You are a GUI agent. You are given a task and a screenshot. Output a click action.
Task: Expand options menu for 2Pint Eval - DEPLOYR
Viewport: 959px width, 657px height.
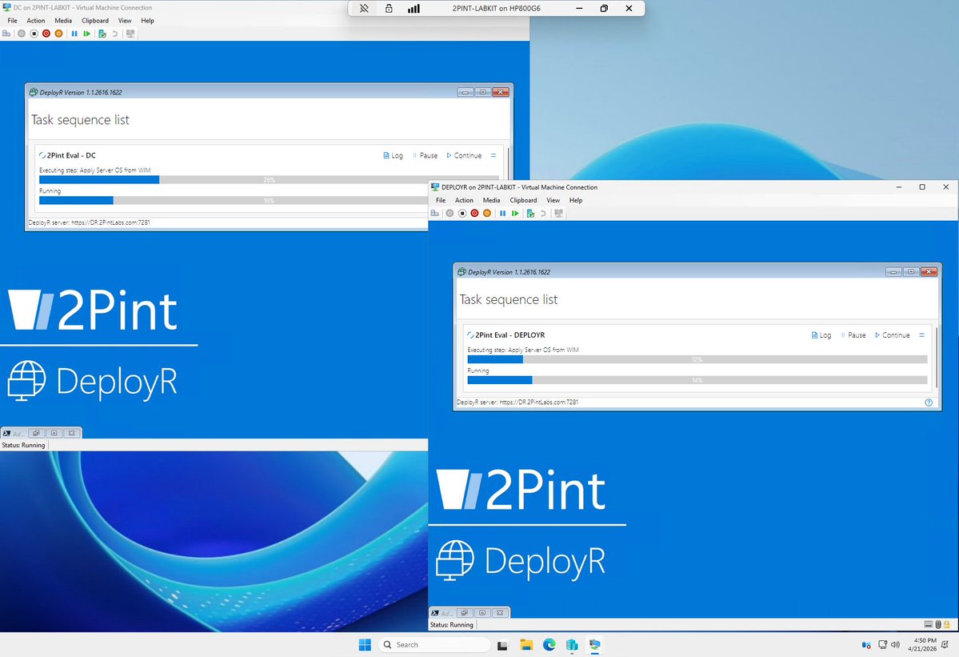921,335
